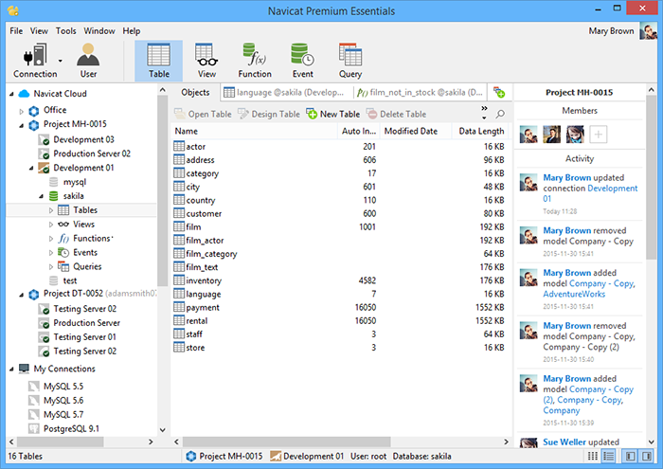Click the new tab icon after tabs
This screenshot has width=663, height=469.
pyautogui.click(x=499, y=92)
